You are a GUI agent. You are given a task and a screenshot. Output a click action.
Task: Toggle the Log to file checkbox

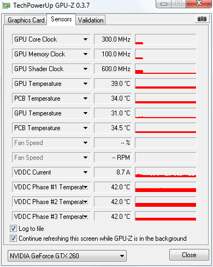(13, 229)
